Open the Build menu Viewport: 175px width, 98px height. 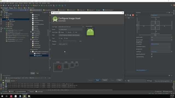(x=30, y=3)
